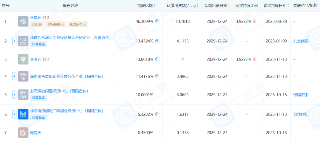Expand row 5 上海缤纷闪耀 with plus button

point(14,95)
